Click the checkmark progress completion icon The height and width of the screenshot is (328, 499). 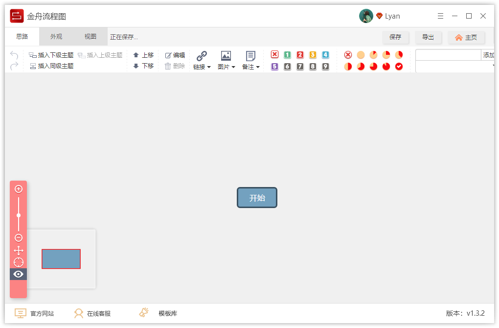click(399, 66)
